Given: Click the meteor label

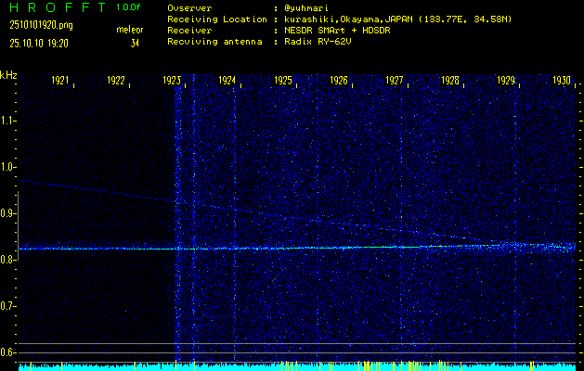Looking at the screenshot, I should point(129,30).
